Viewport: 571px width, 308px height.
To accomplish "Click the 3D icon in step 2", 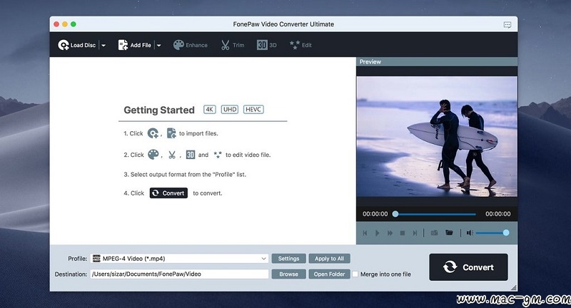I will (191, 155).
